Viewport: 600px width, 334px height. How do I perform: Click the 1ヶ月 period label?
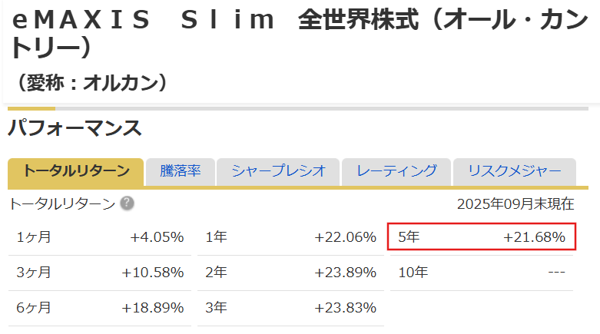(34, 237)
